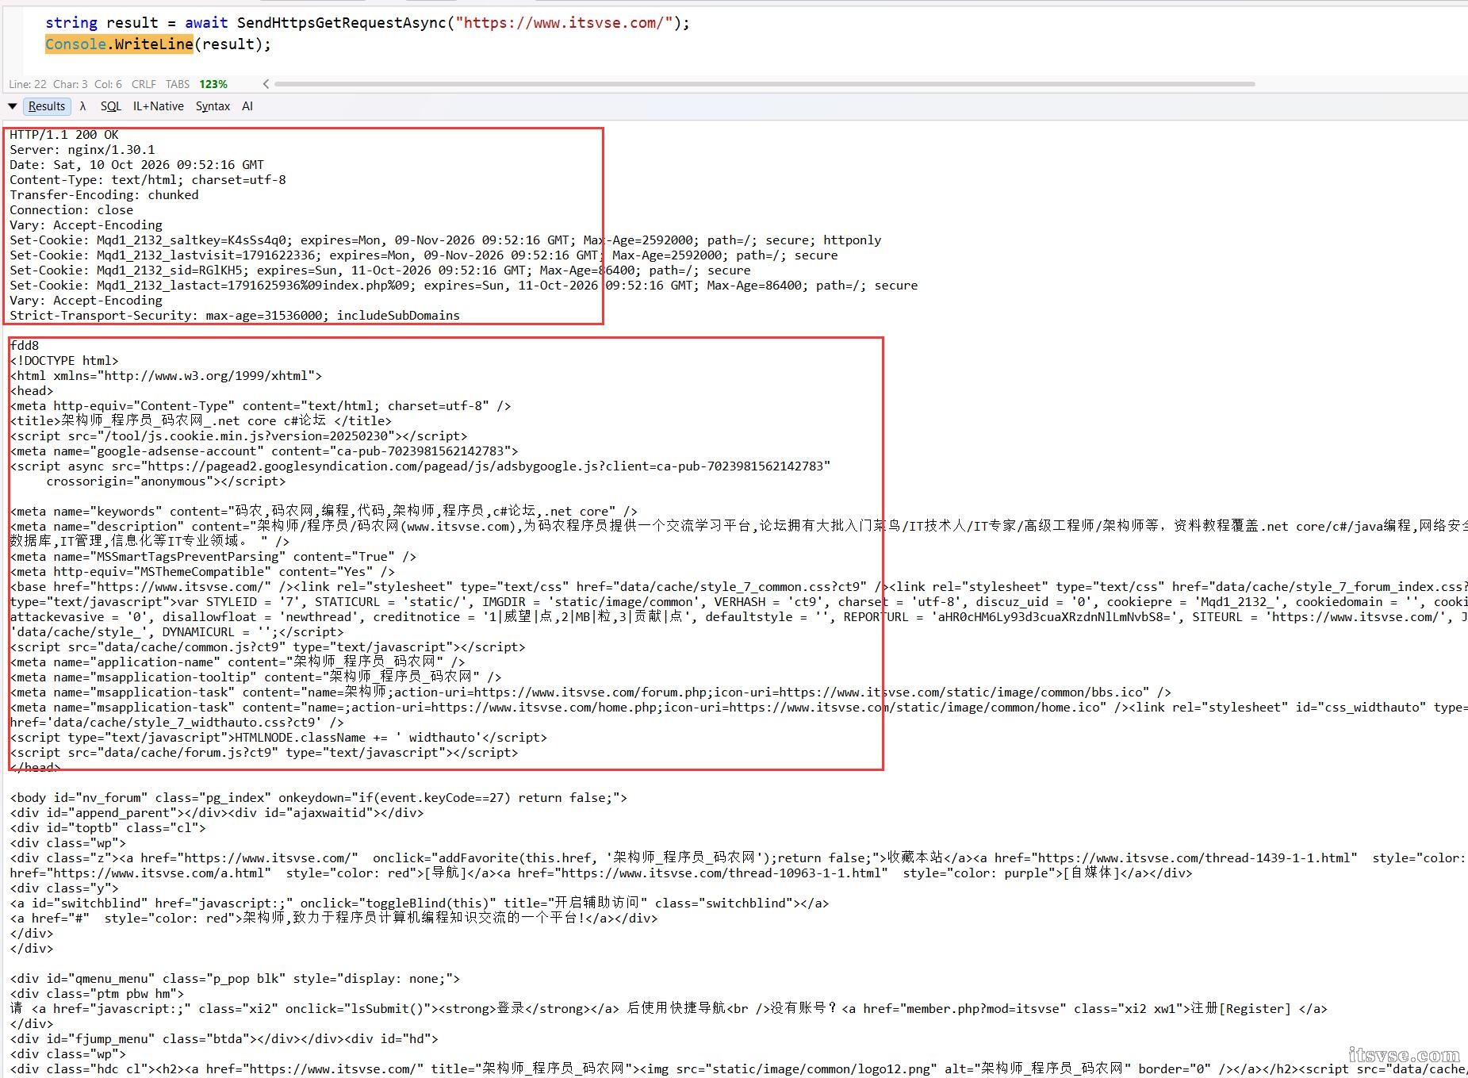1468x1078 pixels.
Task: Click the '<title>' line in the output
Action: coord(201,421)
